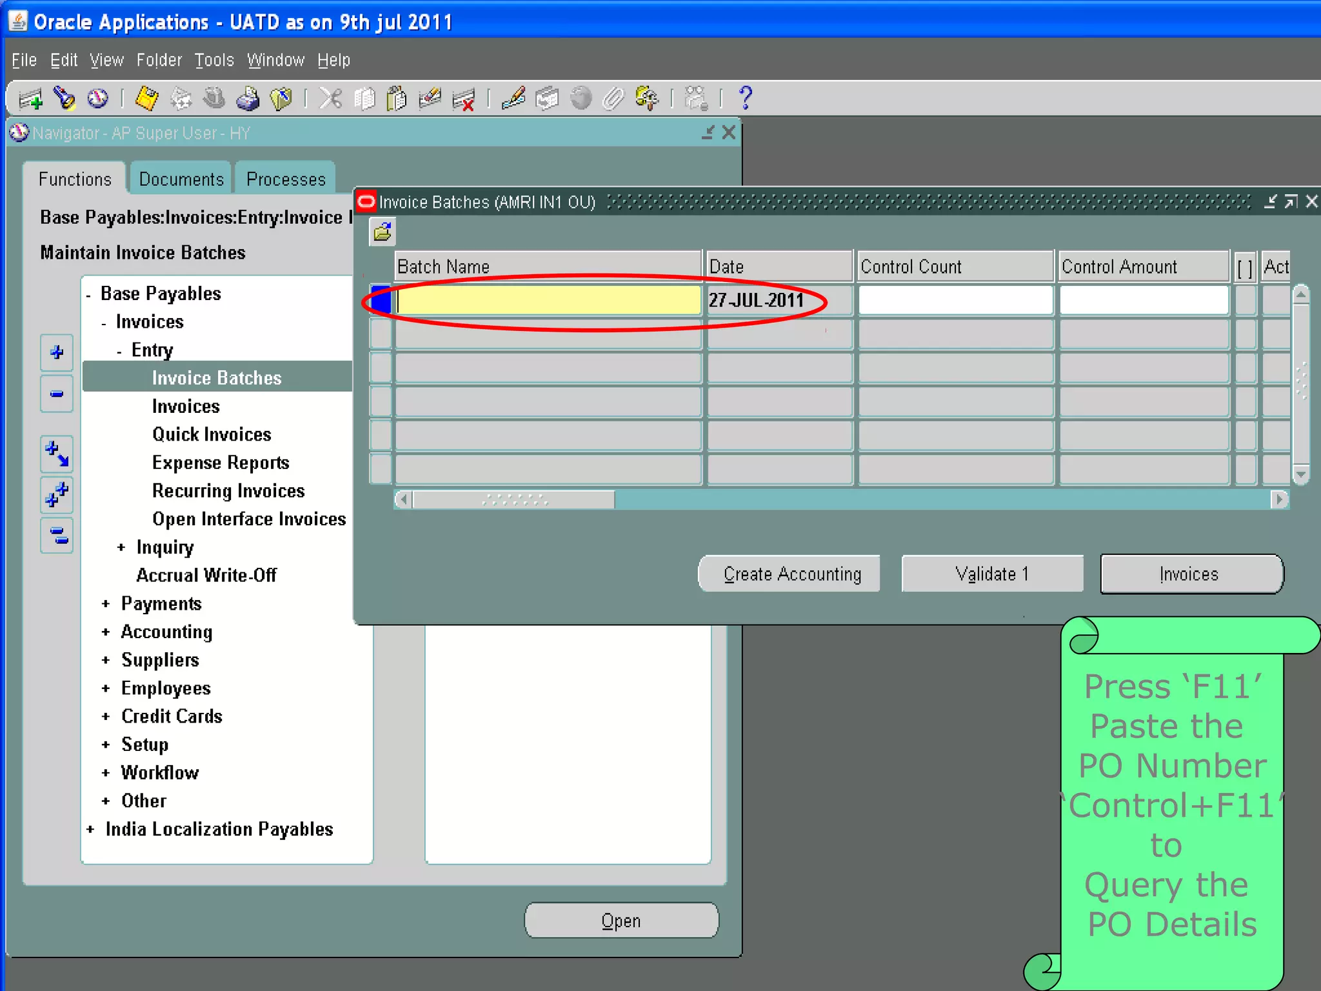Click the Attachments paperclip icon
Viewport: 1321px width, 991px height.
613,99
